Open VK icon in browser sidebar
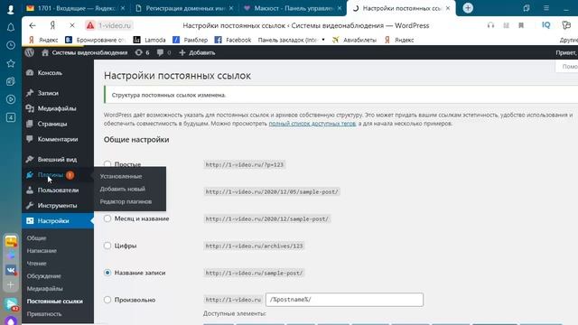578x325 pixels. pos(11,270)
